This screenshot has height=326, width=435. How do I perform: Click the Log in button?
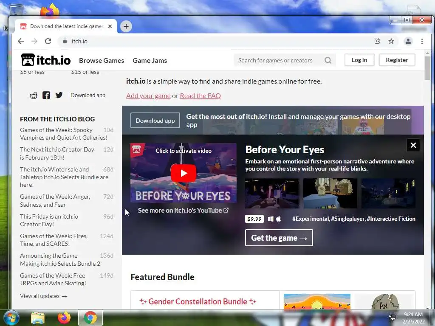[x=359, y=60]
